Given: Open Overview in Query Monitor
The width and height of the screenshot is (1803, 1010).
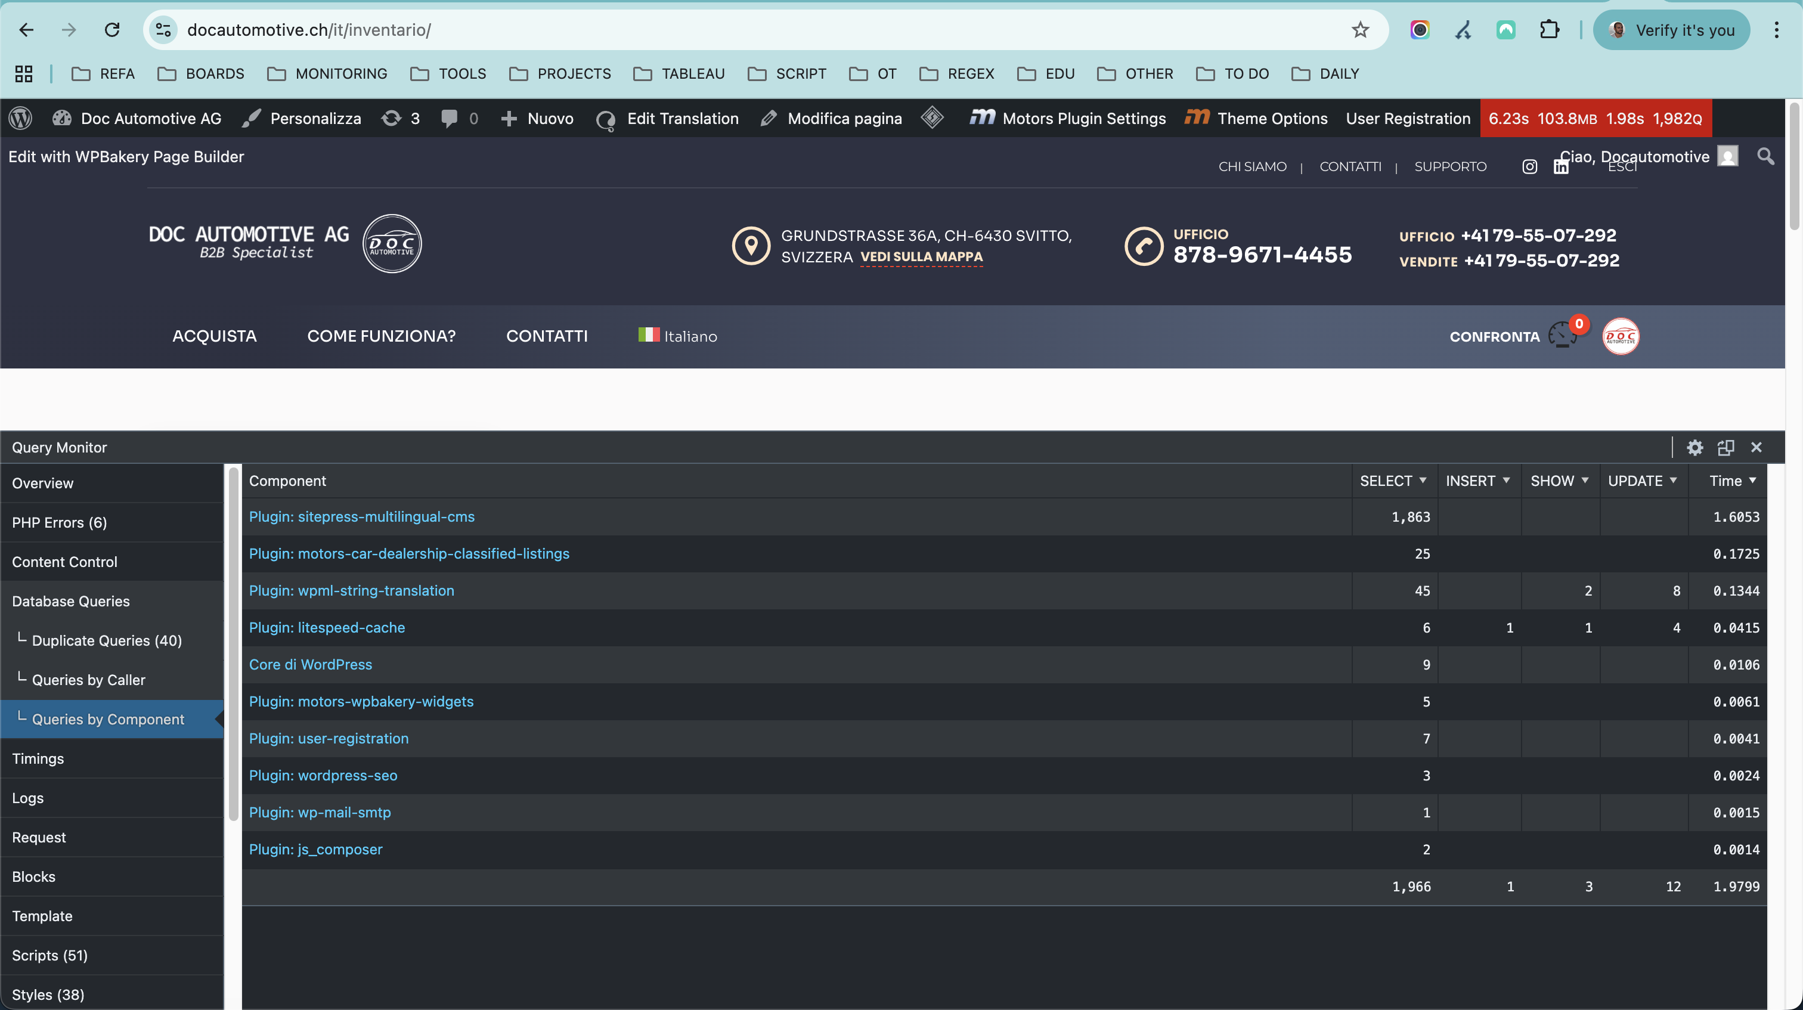Looking at the screenshot, I should click(x=112, y=483).
